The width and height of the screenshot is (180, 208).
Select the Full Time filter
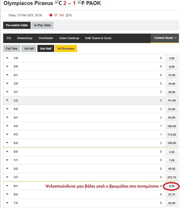[12, 49]
